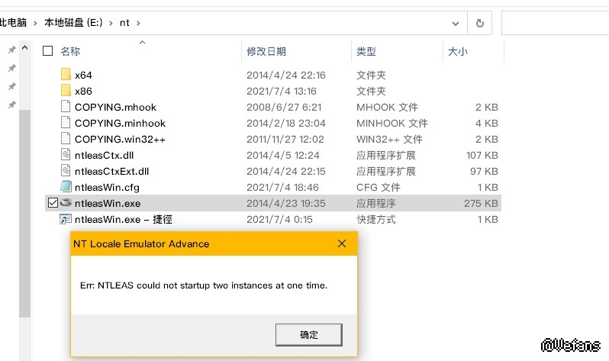Click the 107 KB size cell
The image size is (609, 361).
click(482, 156)
